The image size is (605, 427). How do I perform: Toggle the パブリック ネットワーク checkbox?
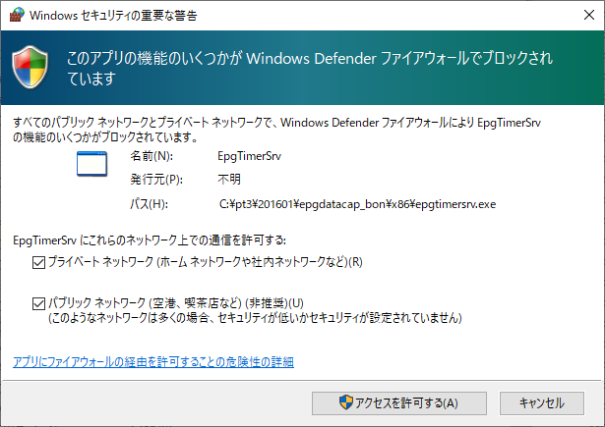[x=38, y=303]
